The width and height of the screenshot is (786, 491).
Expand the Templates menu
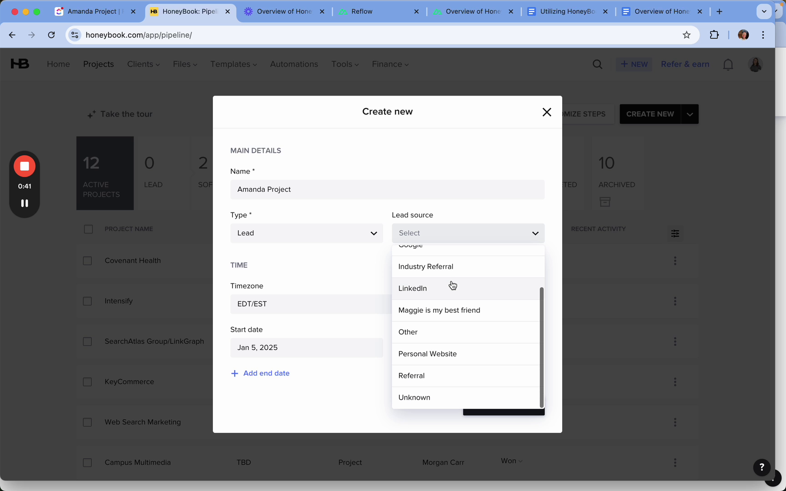tap(234, 65)
